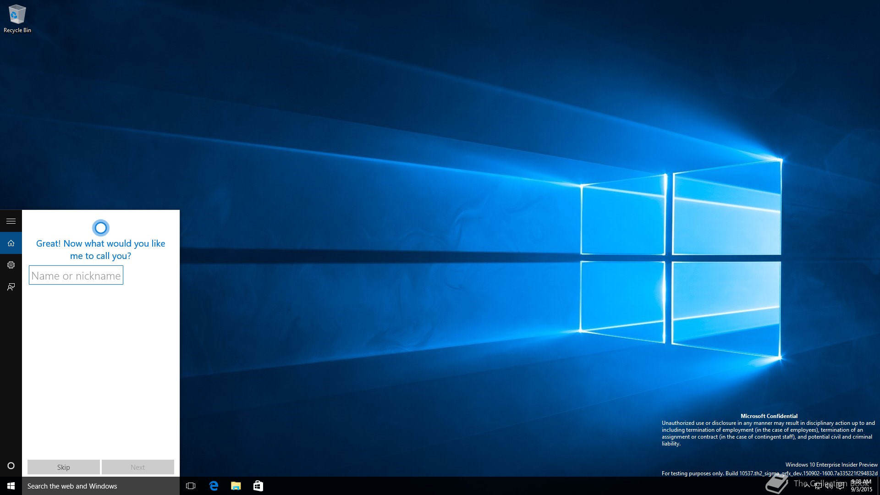Click the Skip button
The width and height of the screenshot is (880, 495).
(x=64, y=467)
